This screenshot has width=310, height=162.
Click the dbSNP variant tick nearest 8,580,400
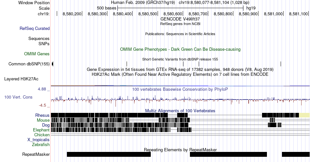click(127, 64)
